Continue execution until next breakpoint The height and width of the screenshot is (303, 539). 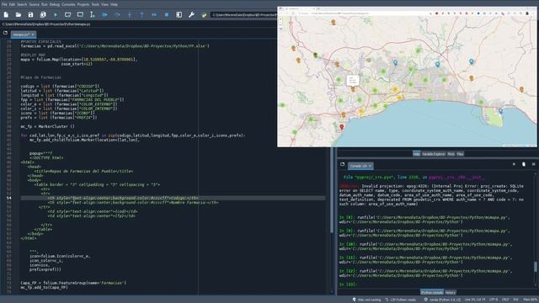point(154,15)
